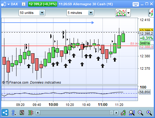Click the green price box 12 399,2
The height and width of the screenshot is (118, 155).
click(x=43, y=4)
